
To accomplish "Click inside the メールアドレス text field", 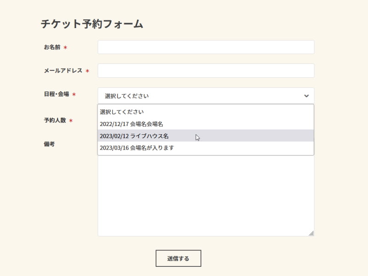I will pos(206,70).
